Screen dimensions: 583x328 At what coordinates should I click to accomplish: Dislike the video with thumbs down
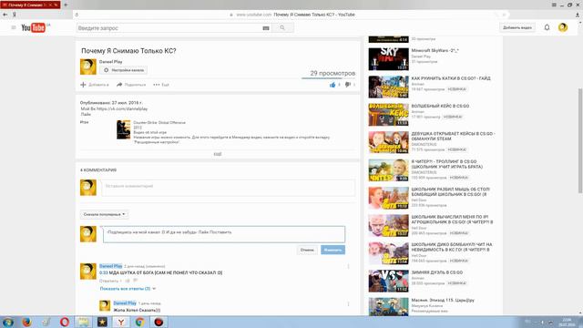coord(348,85)
